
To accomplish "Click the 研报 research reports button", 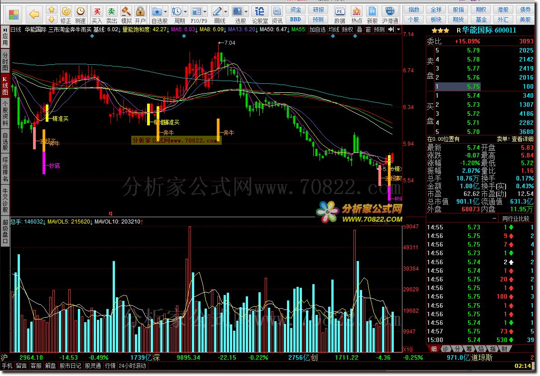I will (318, 10).
